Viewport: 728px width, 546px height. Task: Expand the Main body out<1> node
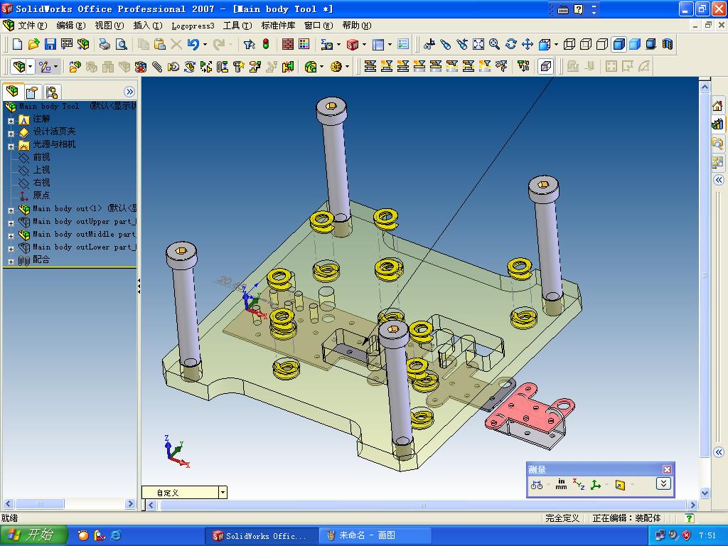(x=11, y=210)
